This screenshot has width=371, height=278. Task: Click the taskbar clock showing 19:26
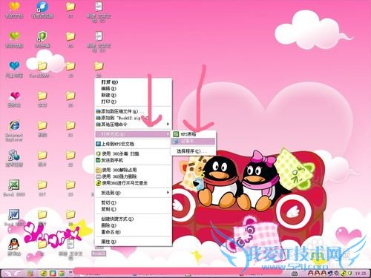[x=361, y=274]
